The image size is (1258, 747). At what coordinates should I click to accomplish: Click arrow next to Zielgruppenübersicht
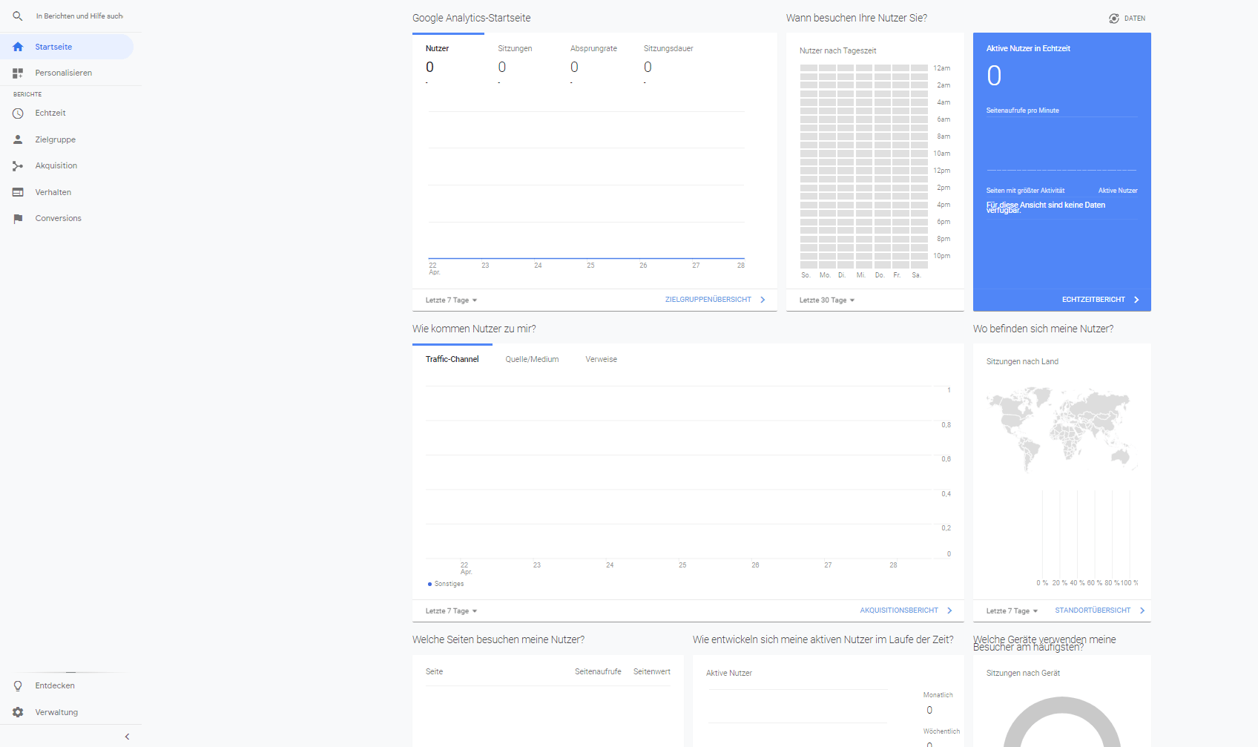(x=763, y=300)
